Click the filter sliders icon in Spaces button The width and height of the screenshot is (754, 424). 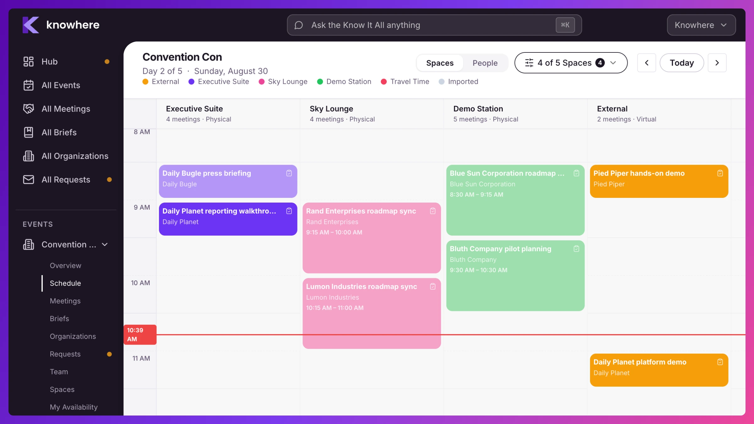pyautogui.click(x=529, y=63)
